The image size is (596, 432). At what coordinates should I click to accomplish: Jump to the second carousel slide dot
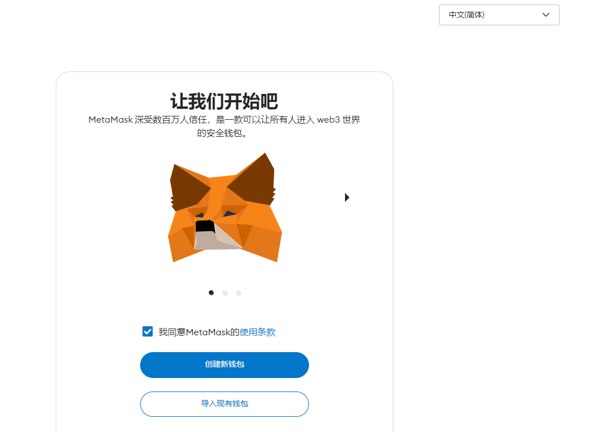coord(225,292)
